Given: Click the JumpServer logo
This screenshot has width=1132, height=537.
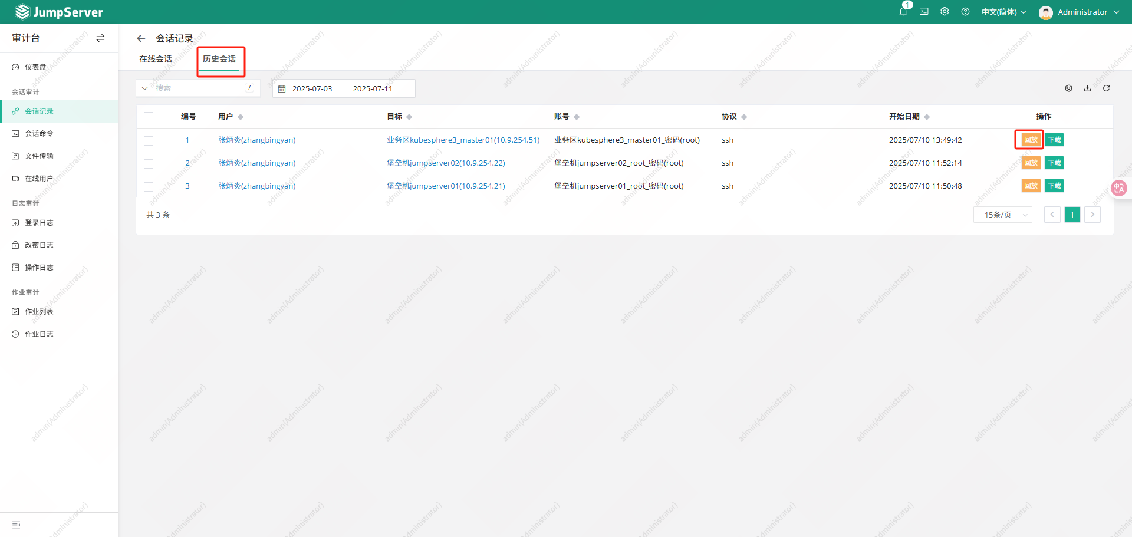Looking at the screenshot, I should point(59,12).
